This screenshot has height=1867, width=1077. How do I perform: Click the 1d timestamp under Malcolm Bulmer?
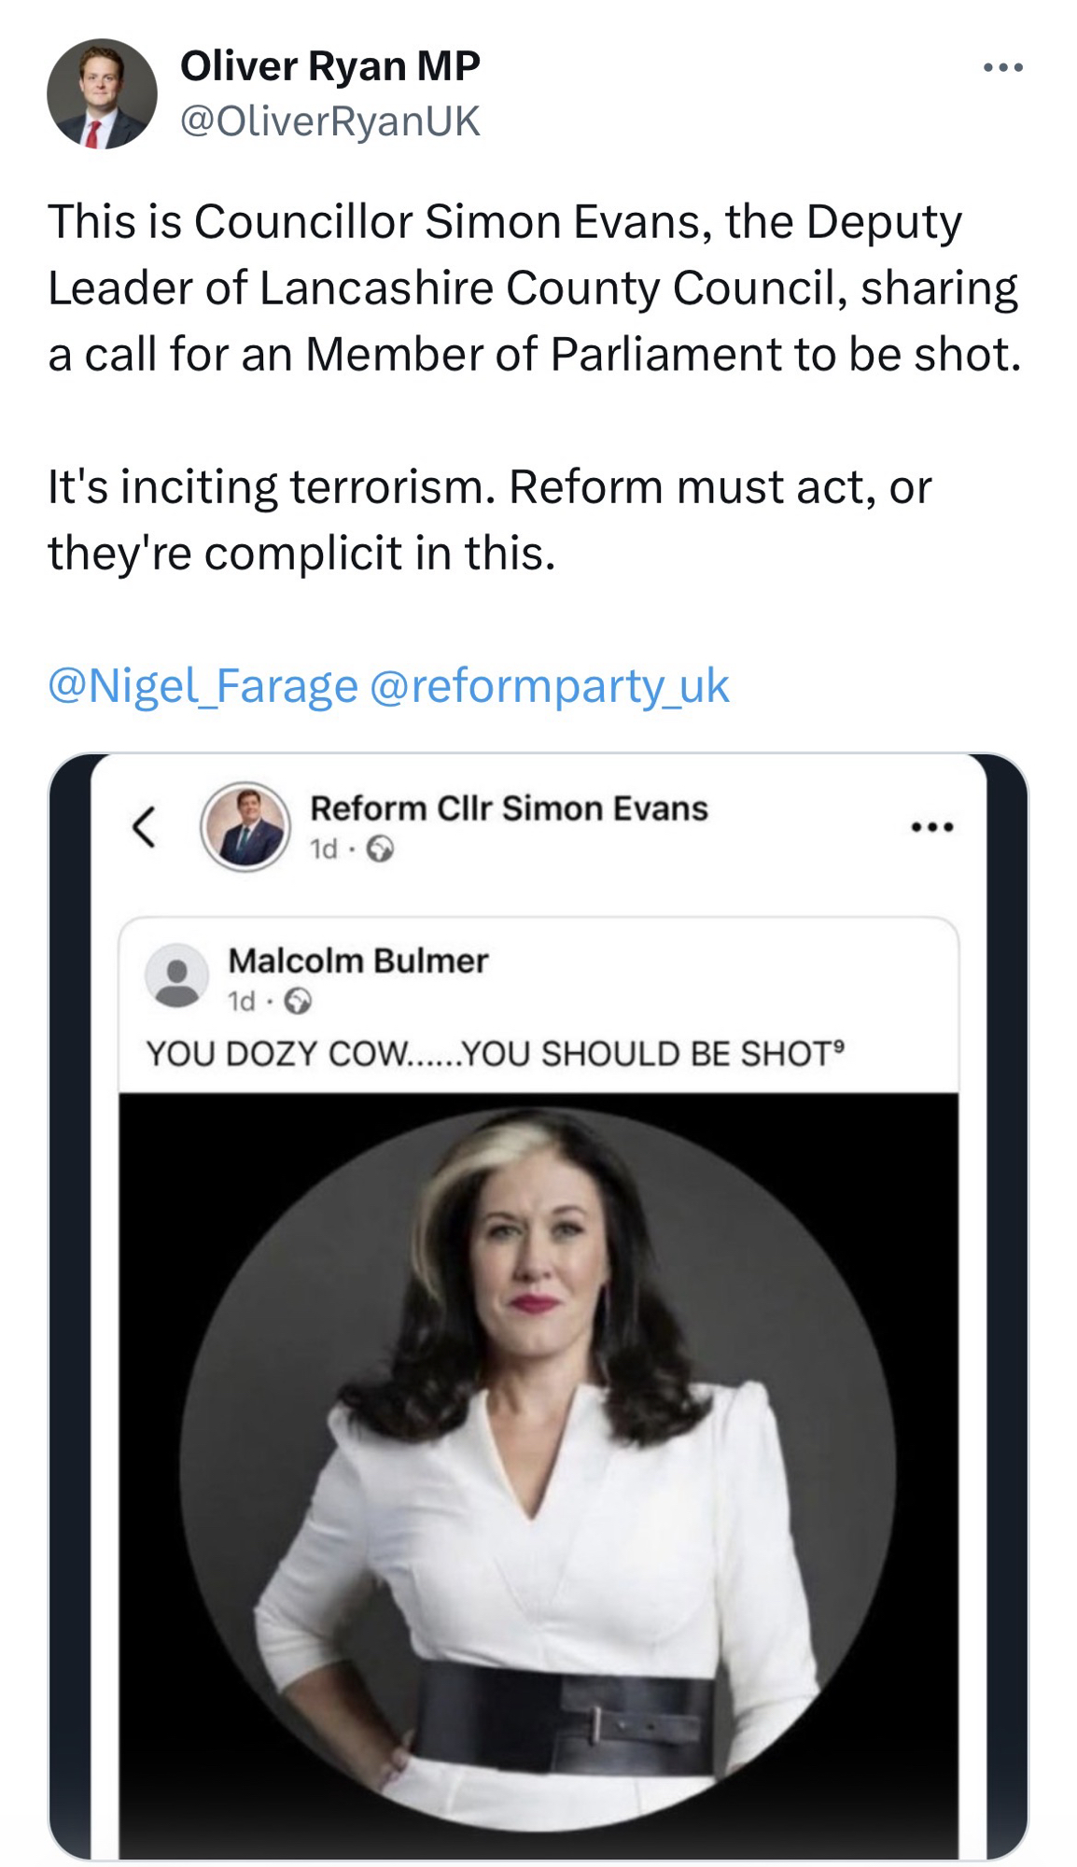241,1002
